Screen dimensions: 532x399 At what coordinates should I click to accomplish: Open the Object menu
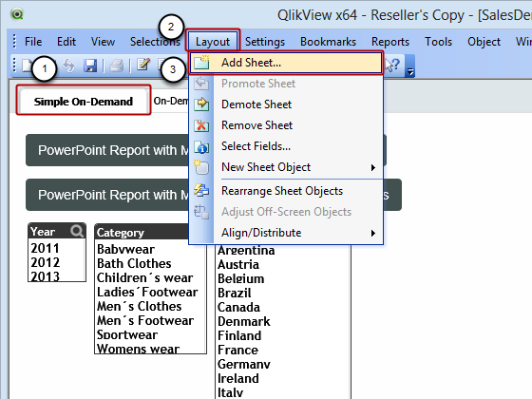[484, 42]
